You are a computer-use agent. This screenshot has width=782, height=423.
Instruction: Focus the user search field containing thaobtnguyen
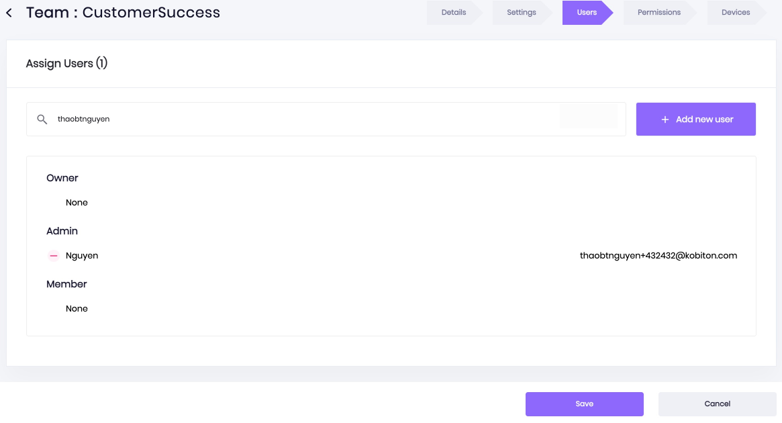point(326,120)
